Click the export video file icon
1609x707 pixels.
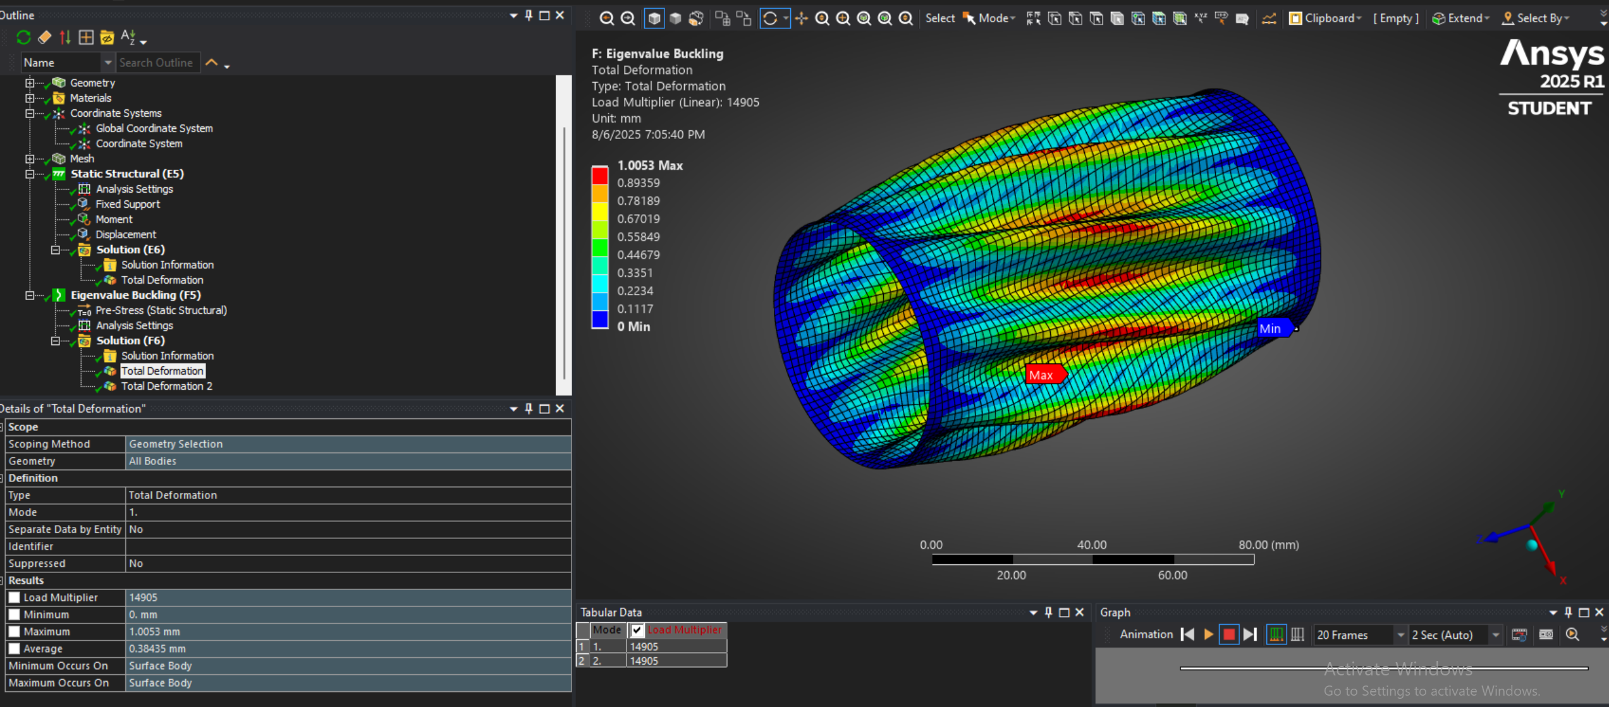point(1519,634)
